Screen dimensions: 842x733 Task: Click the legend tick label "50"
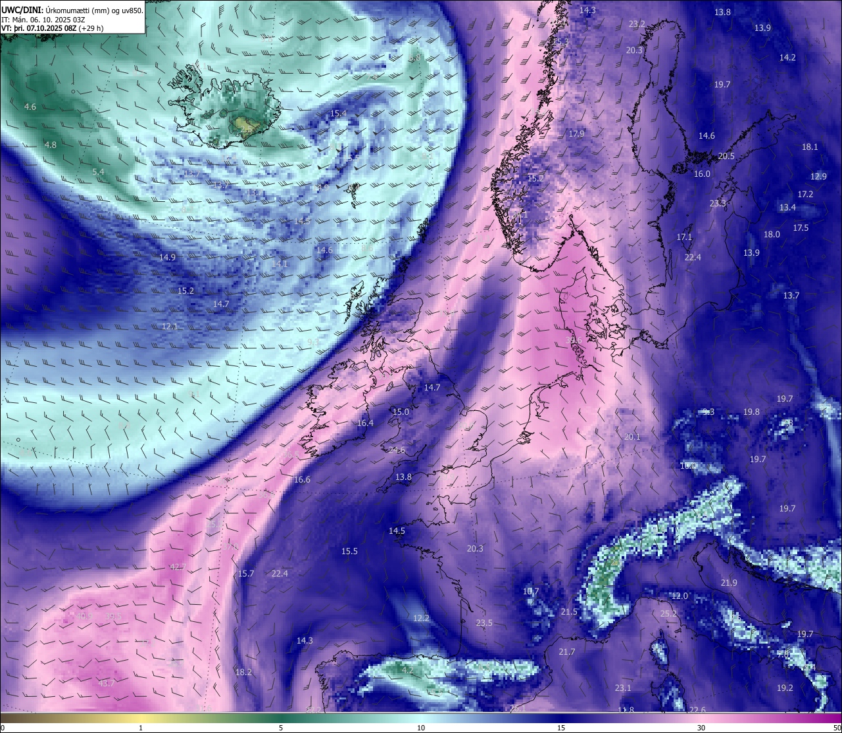pyautogui.click(x=837, y=728)
